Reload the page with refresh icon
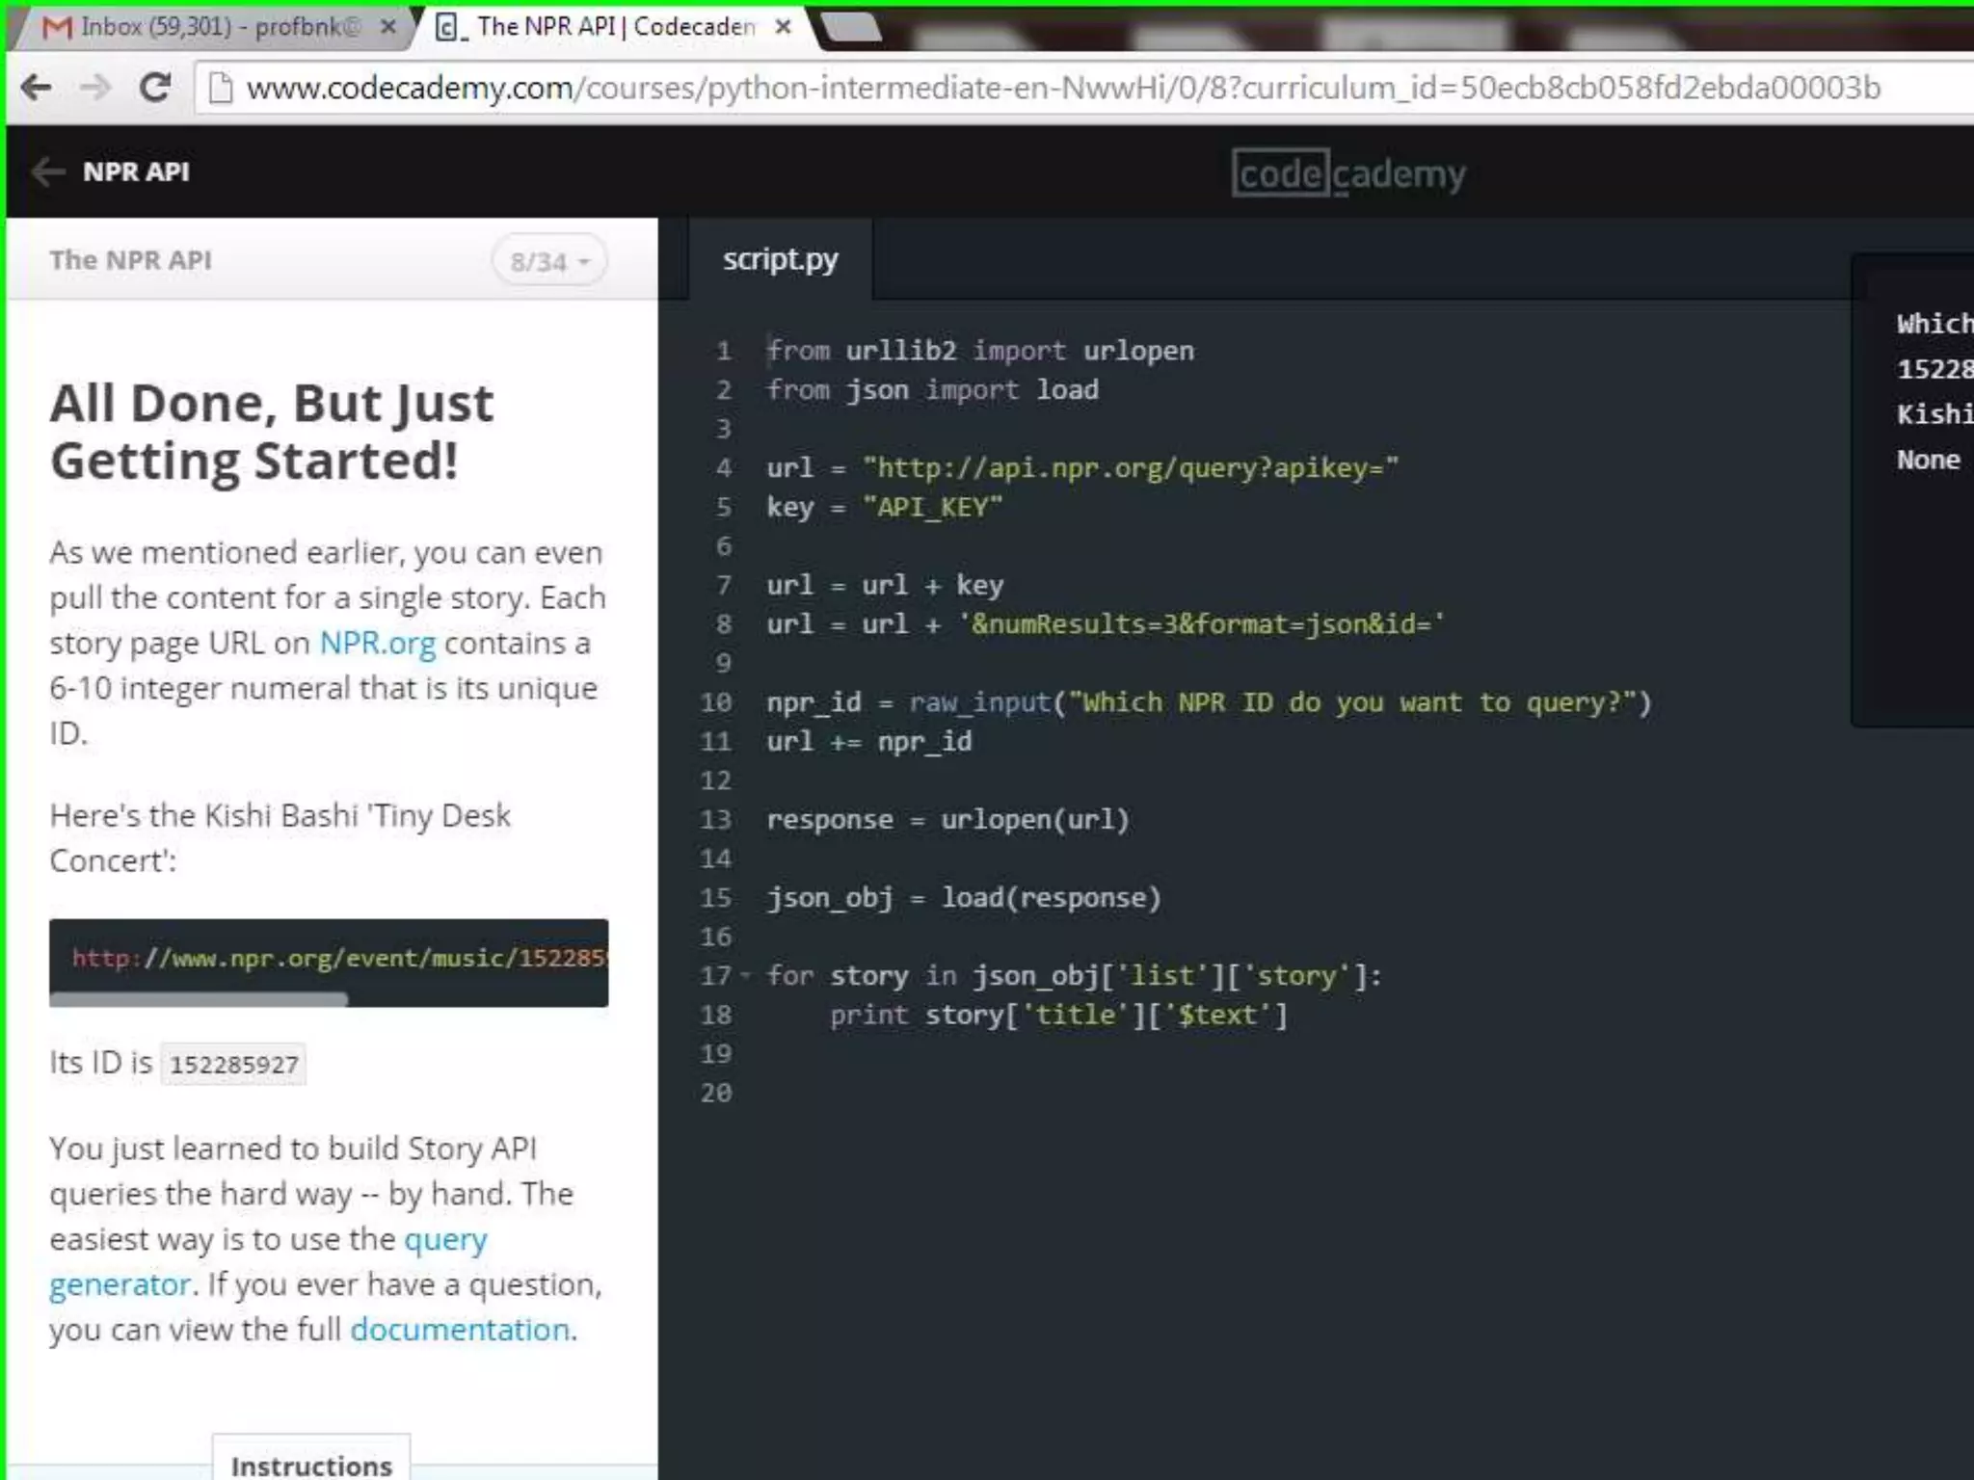 pos(154,88)
